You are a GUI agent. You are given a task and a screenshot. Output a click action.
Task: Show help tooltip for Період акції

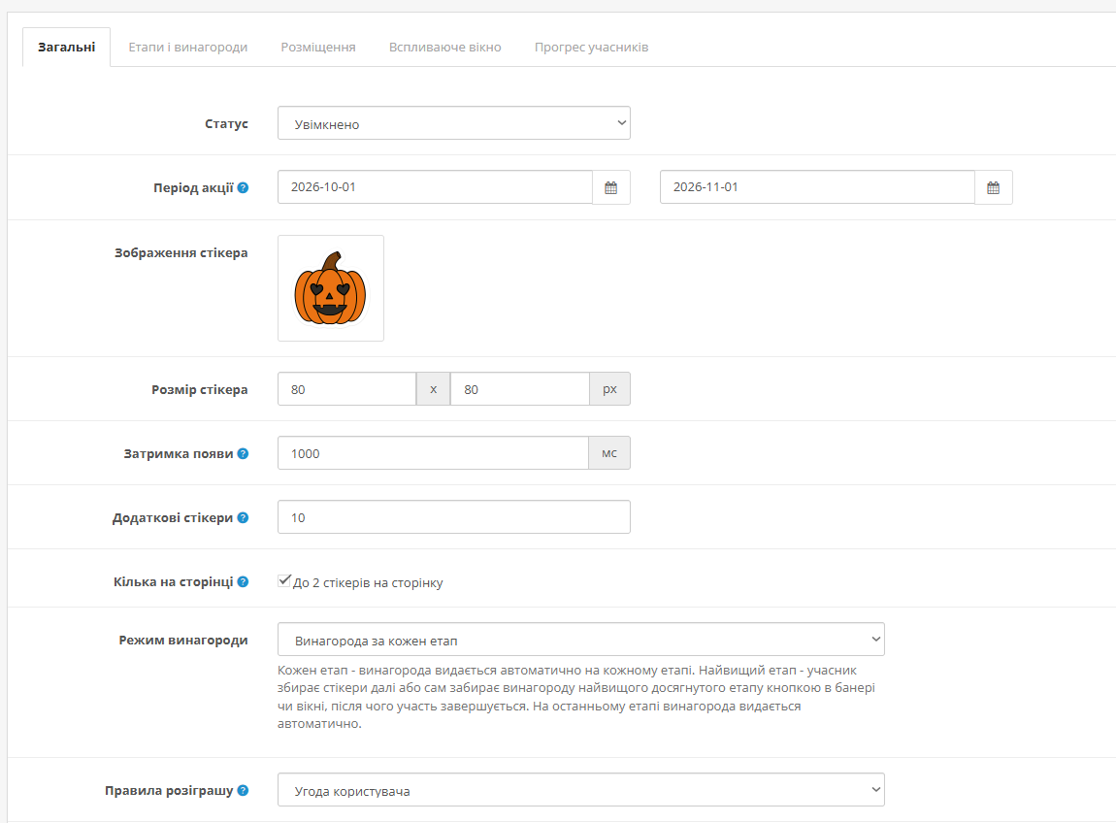pos(243,188)
